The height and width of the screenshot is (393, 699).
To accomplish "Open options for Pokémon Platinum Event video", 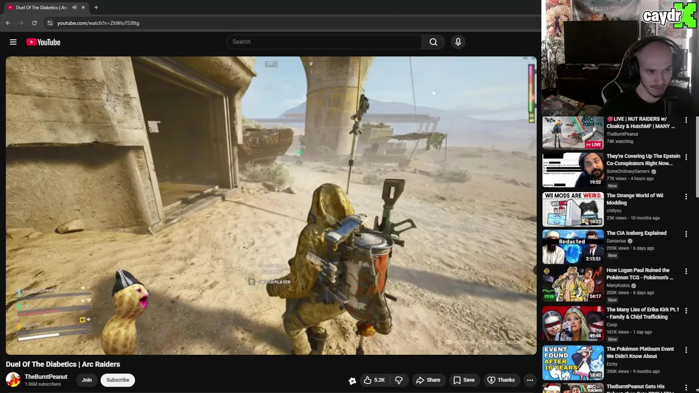I will click(x=686, y=350).
